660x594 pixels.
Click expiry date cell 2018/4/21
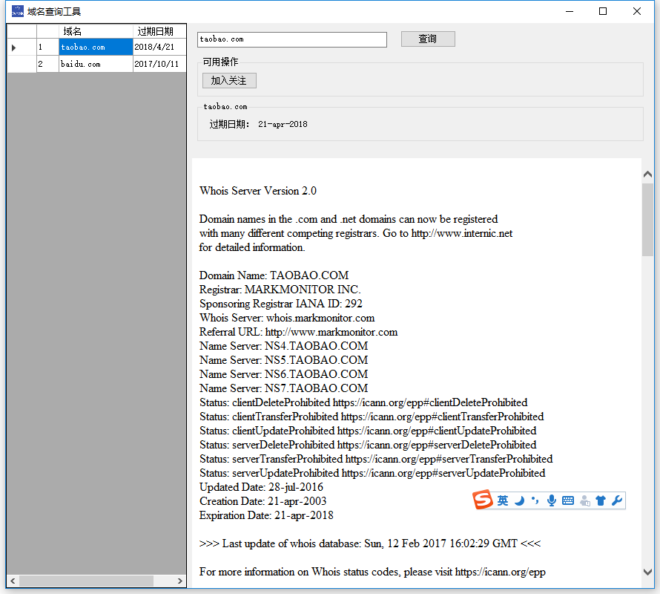159,48
